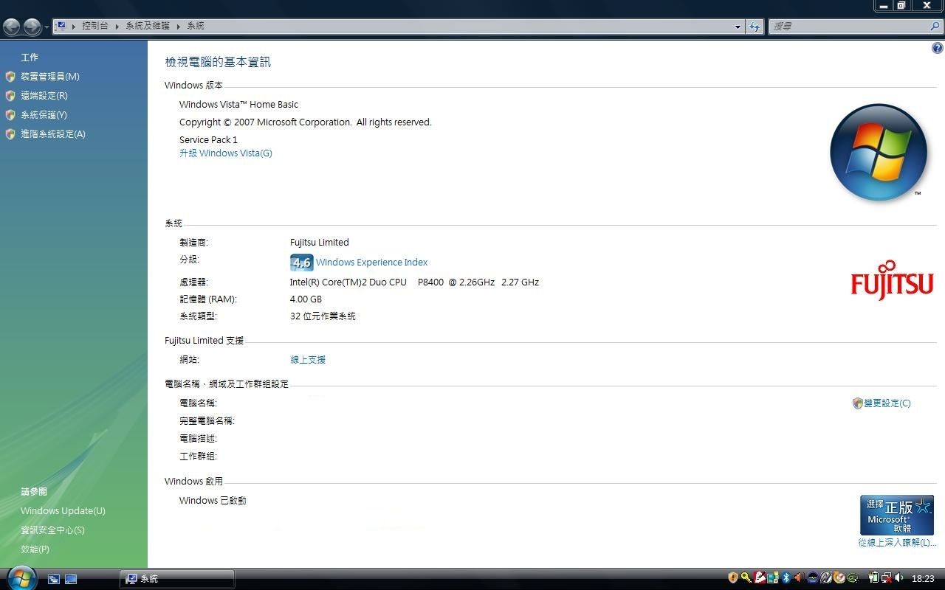945x590 pixels.
Task: Open the Windows Experience Index link
Action: [x=371, y=263]
